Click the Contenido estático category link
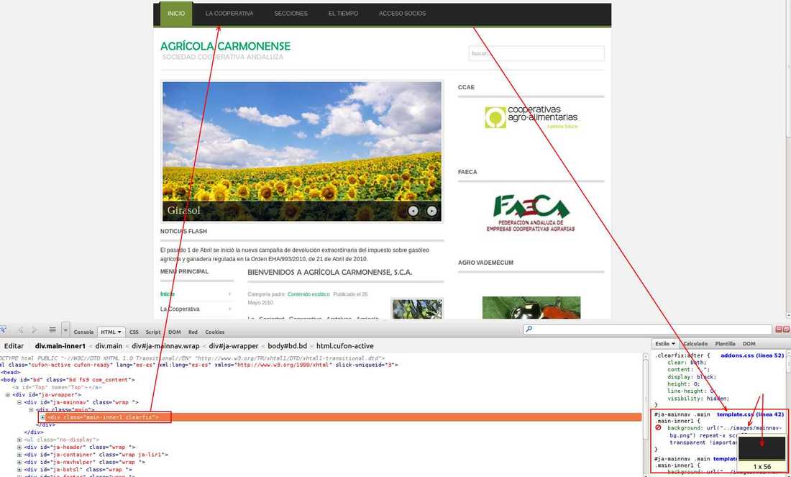The height and width of the screenshot is (477, 791). (x=308, y=294)
